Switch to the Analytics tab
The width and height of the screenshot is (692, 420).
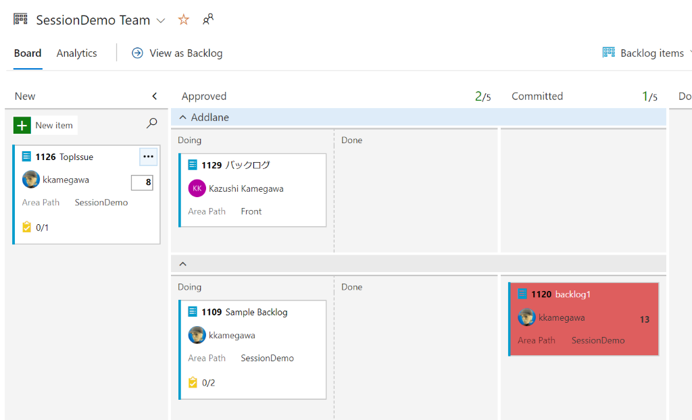pos(77,53)
